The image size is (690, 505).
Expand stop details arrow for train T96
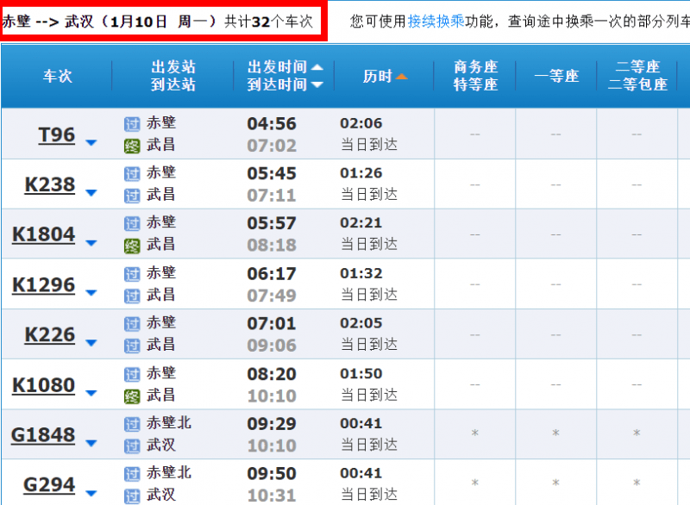point(91,142)
